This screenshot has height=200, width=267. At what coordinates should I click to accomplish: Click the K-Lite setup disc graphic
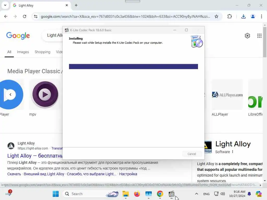coord(197,41)
